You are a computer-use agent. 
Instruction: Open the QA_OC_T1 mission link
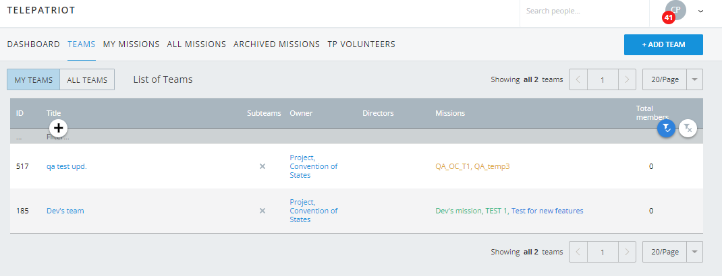[x=453, y=166]
